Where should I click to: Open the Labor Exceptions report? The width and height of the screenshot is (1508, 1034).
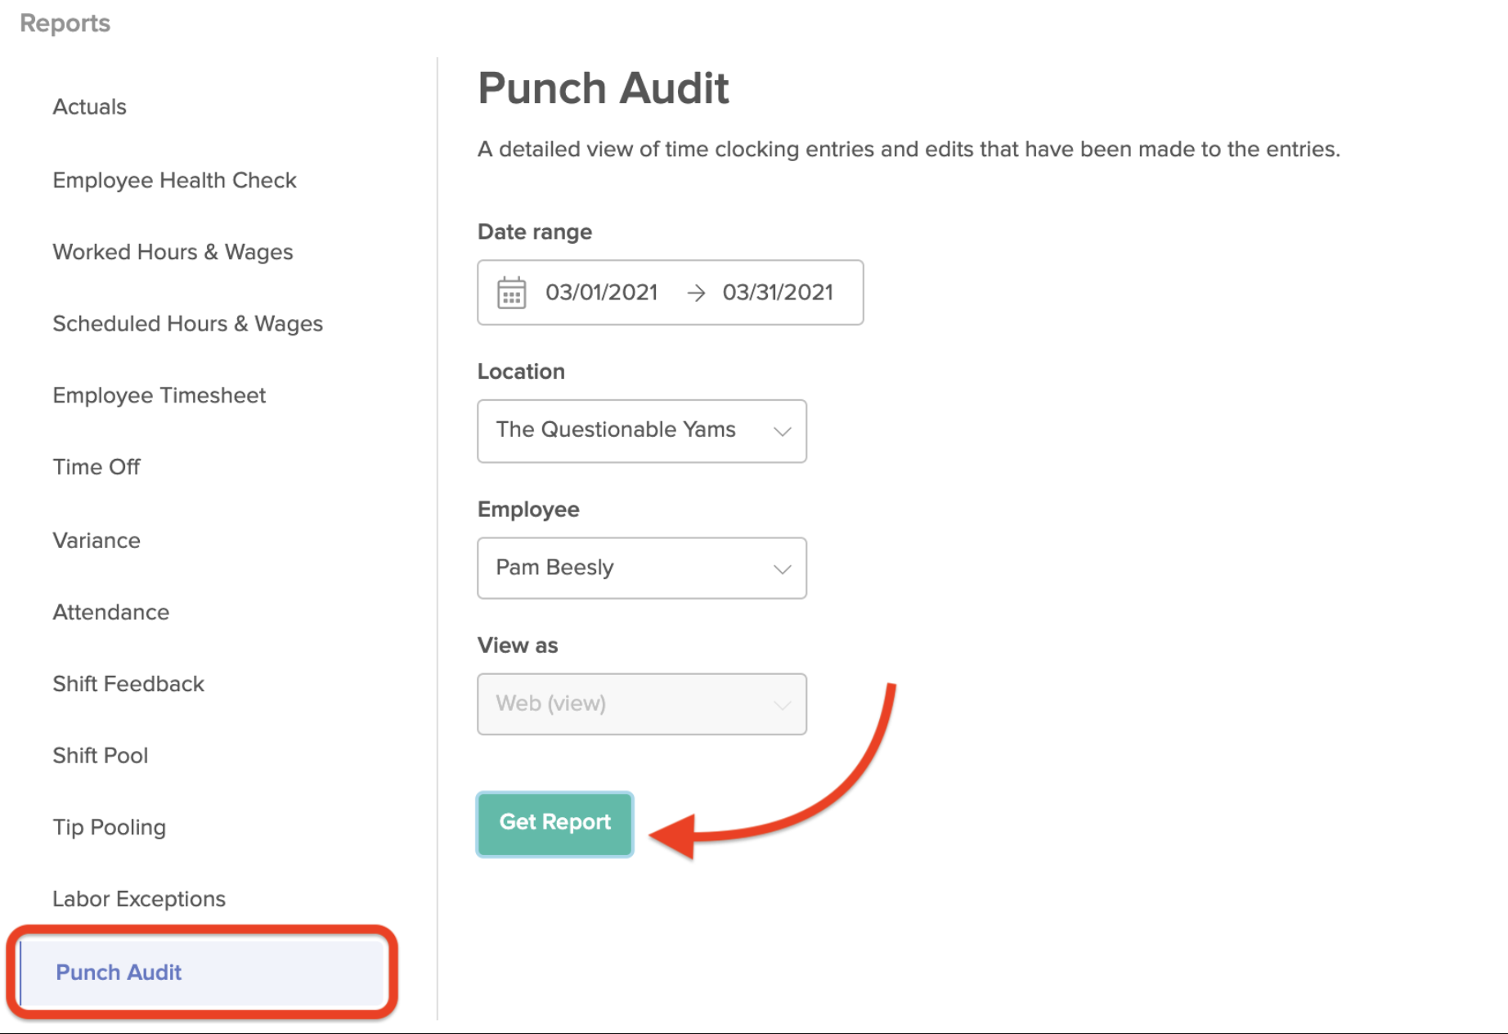139,898
